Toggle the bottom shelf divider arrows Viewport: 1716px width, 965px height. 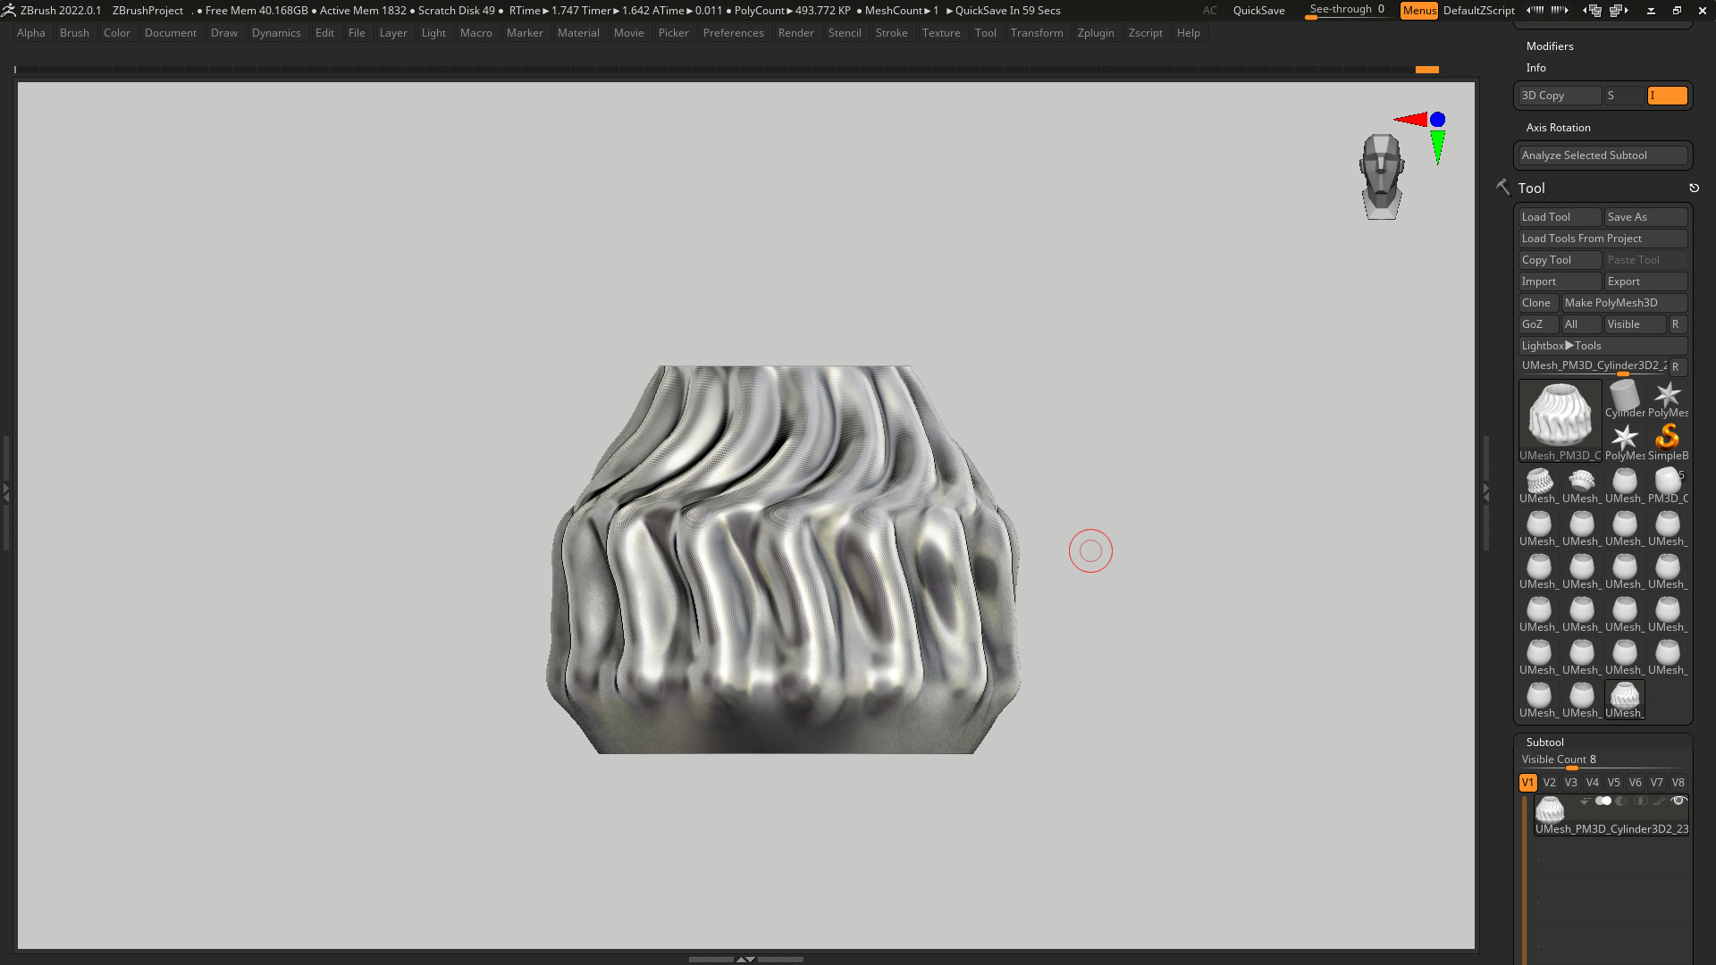pyautogui.click(x=745, y=959)
